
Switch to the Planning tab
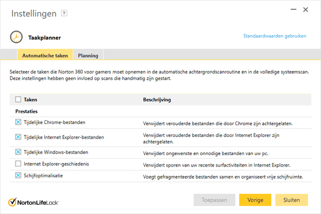coord(88,55)
